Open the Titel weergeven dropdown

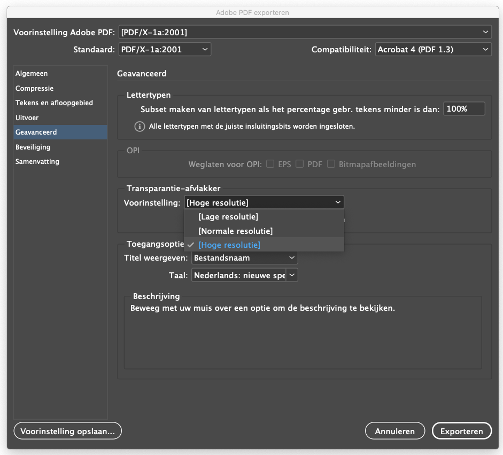tap(245, 257)
